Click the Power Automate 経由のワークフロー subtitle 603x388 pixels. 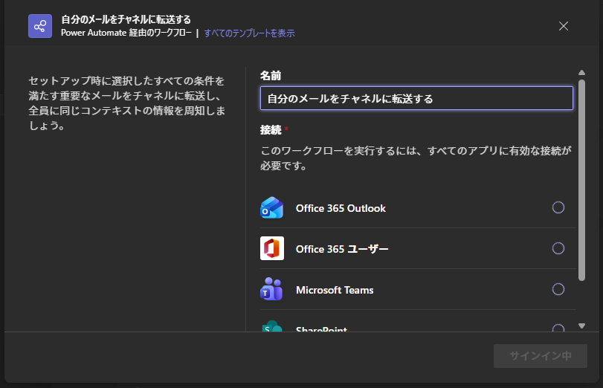[x=126, y=33]
